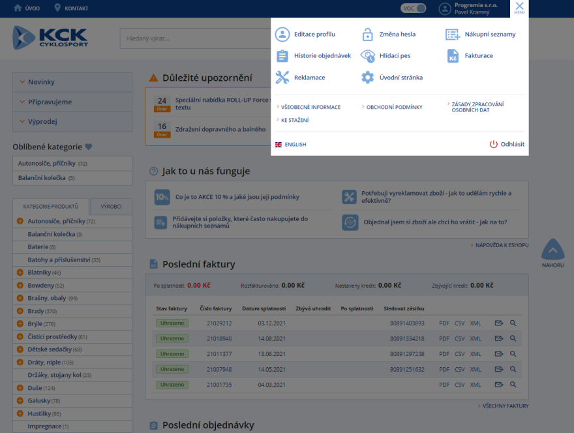Expand the Duše category
The image size is (574, 433).
[x=20, y=387]
